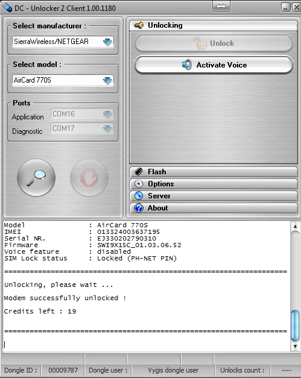Click the IMEI number 013324003637195
Screen dimensions: 301x378
(128, 232)
